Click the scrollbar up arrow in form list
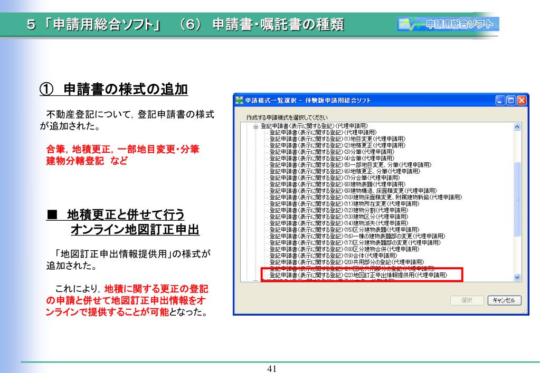Viewport: 540px width, 373px height. click(x=517, y=127)
